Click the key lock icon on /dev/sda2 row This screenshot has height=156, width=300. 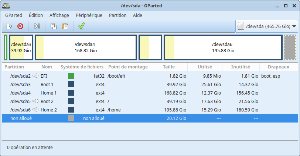pos(35,76)
